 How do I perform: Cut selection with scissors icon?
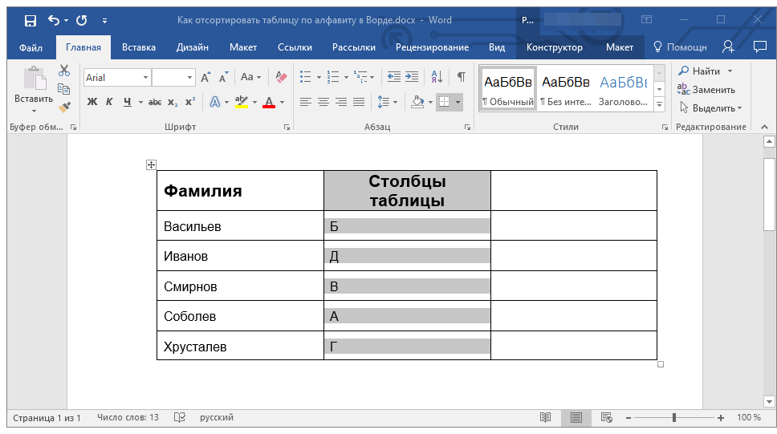(64, 71)
